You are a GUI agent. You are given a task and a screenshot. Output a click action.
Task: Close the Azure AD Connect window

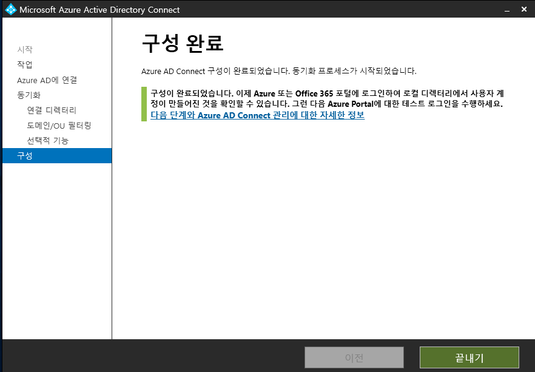pyautogui.click(x=524, y=9)
